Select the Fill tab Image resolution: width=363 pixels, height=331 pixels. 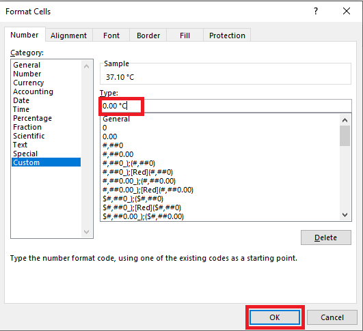click(x=185, y=35)
